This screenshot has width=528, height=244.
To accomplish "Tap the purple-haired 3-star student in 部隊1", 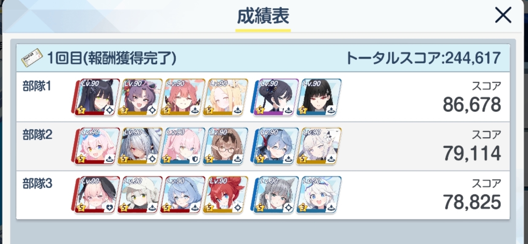I will (140, 97).
